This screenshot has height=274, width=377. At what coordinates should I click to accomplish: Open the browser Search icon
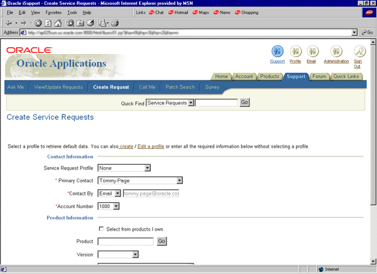pyautogui.click(x=70, y=23)
